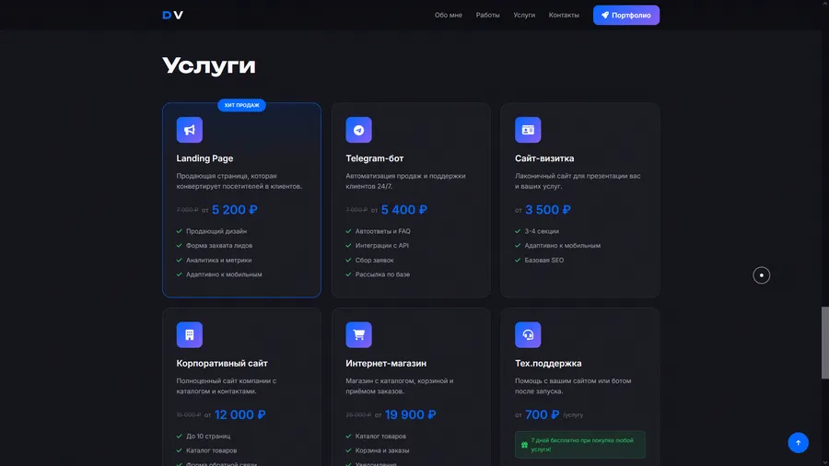Click the ID card icon on Сайт-визитка

(528, 130)
